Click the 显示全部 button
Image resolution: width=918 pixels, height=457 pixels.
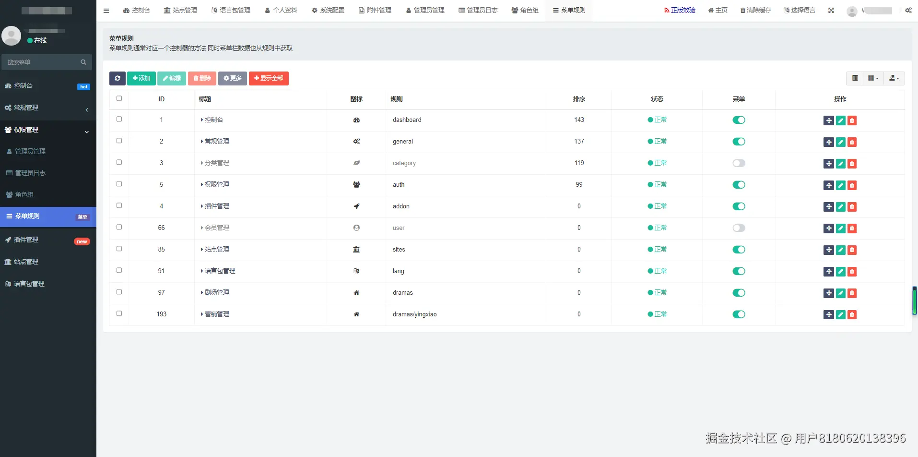coord(269,78)
